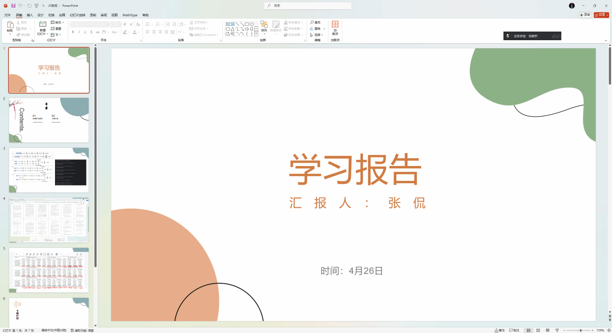Toggle Bold formatting

tap(73, 32)
